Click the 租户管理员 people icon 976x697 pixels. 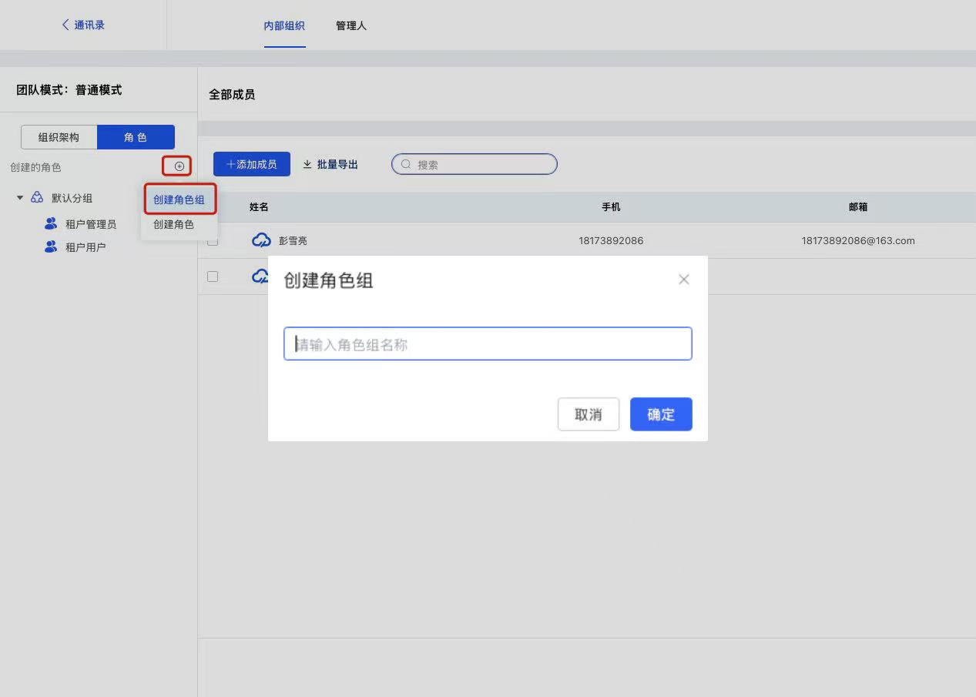tap(51, 224)
